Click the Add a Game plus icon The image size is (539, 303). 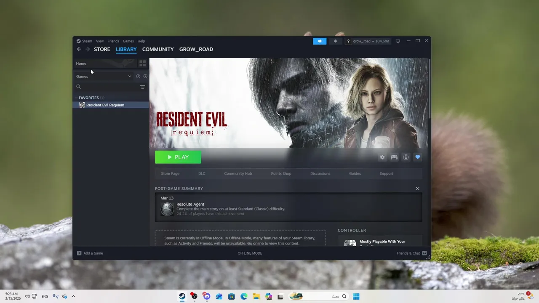[x=79, y=253]
